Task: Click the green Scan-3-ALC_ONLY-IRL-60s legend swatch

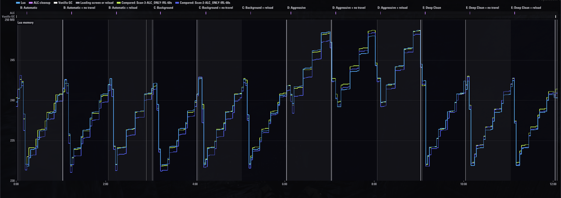Action: point(118,3)
